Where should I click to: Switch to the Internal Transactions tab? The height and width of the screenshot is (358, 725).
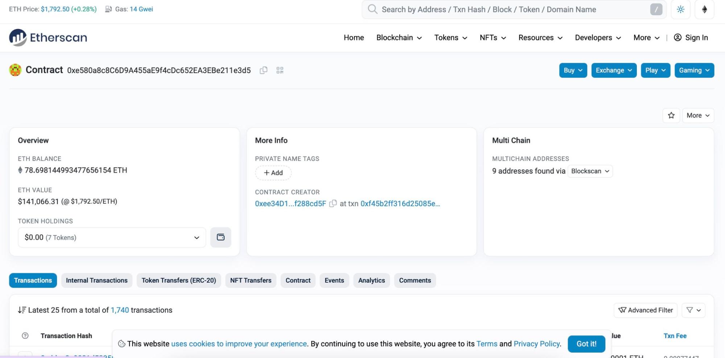96,280
